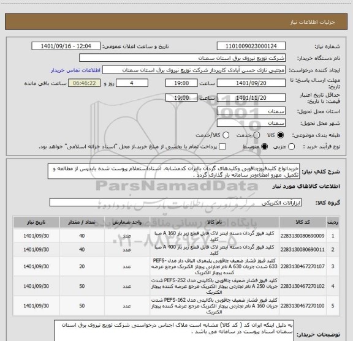Click quantity 40 in row 1
Screen dimensions: 353x341
[82, 236]
